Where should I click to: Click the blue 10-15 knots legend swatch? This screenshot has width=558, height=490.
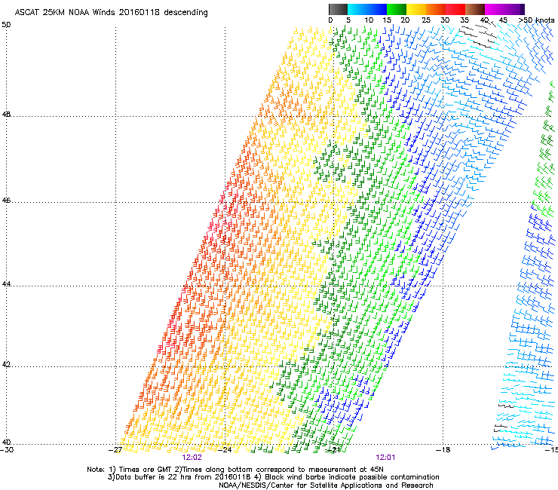(377, 9)
